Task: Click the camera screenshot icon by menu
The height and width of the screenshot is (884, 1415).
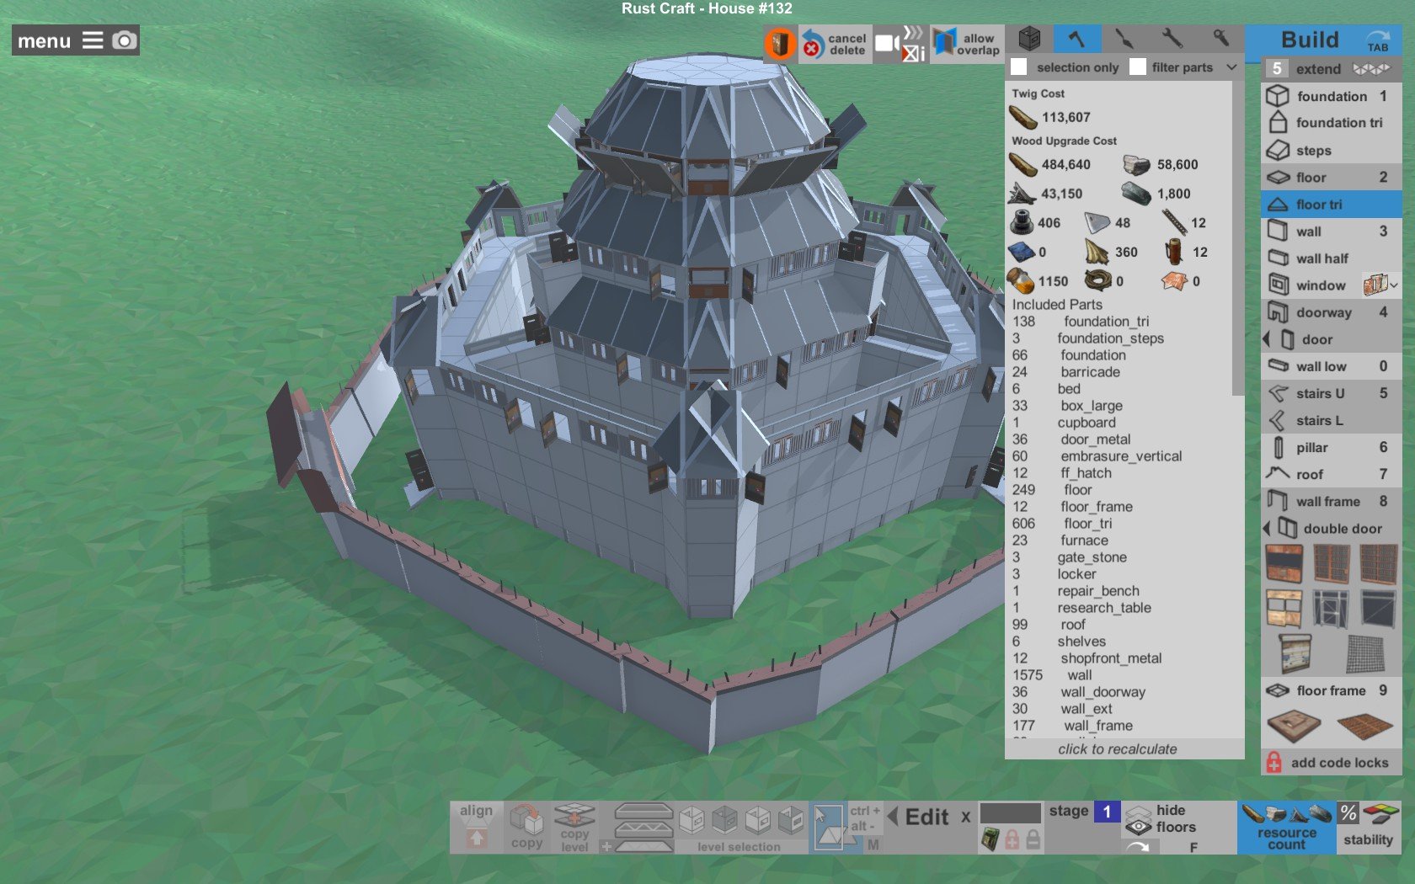Action: [125, 40]
